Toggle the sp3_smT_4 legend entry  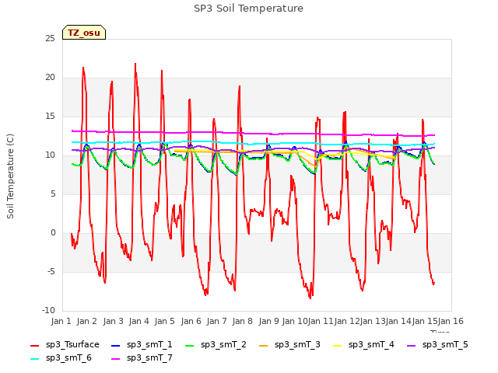363,345
